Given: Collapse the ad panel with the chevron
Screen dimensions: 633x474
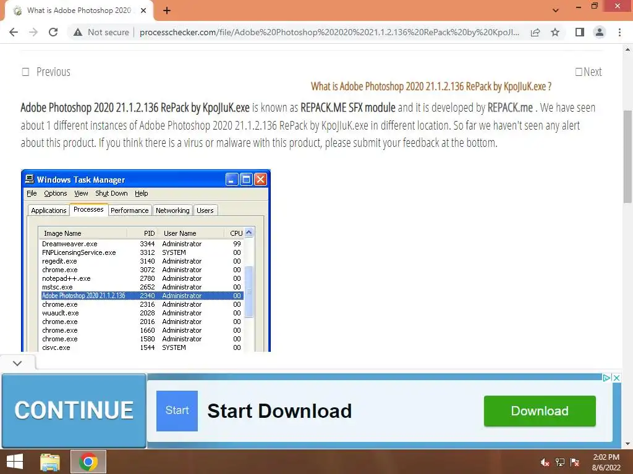Looking at the screenshot, I should click(17, 363).
